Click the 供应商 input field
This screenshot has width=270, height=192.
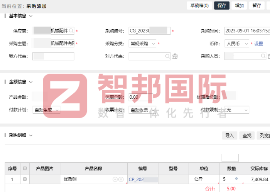click(x=53, y=31)
